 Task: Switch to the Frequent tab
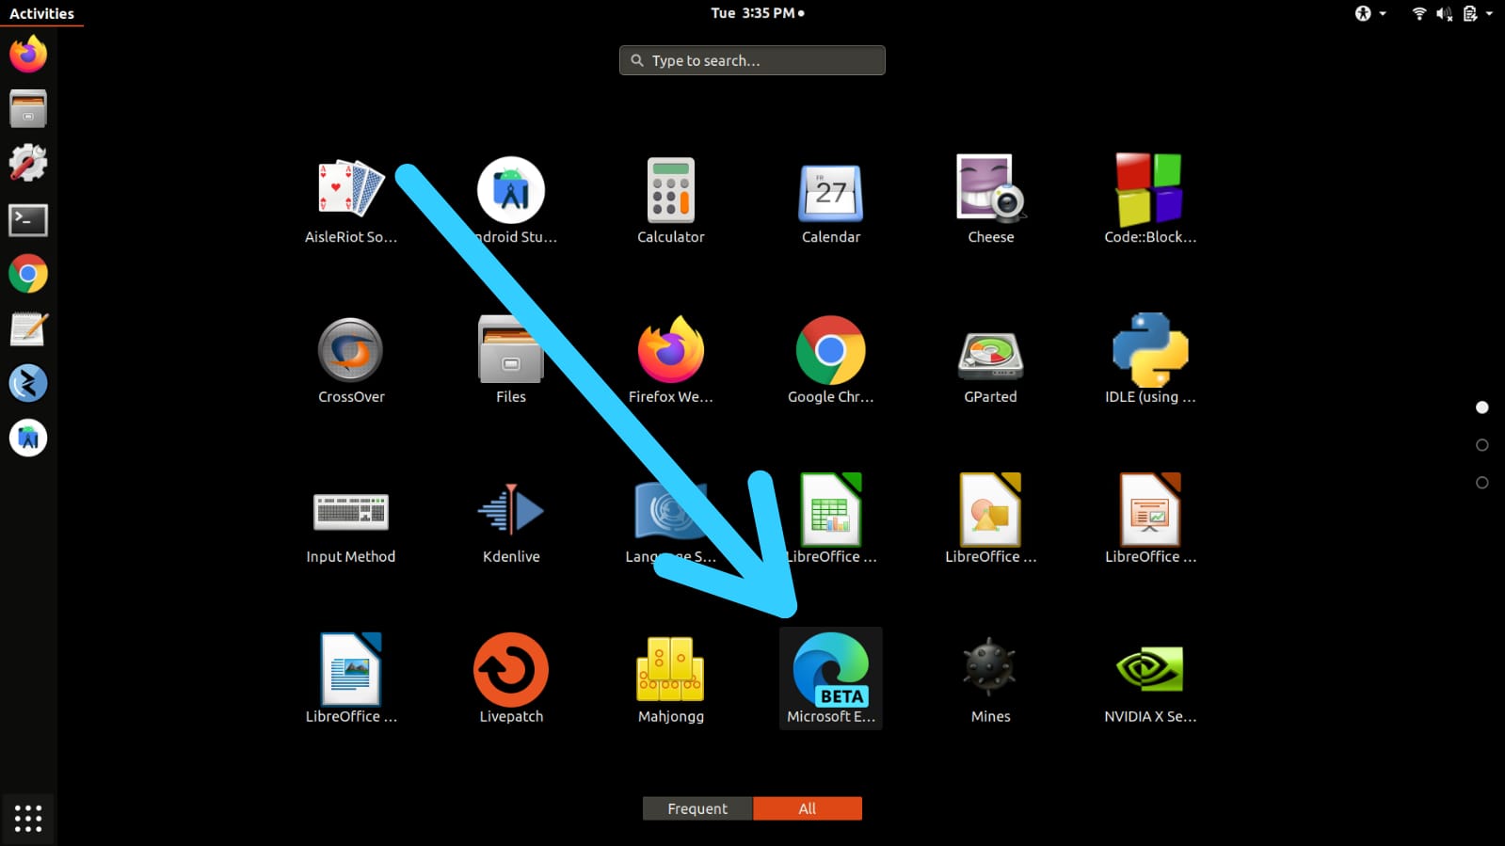coord(697,808)
